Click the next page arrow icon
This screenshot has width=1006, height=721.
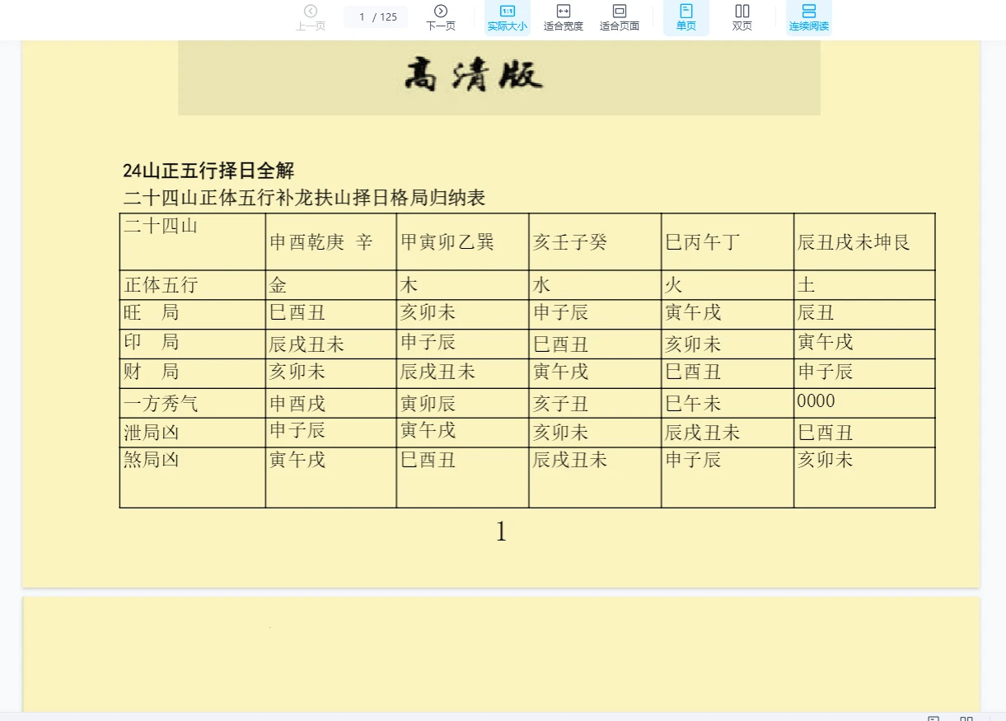(x=441, y=9)
